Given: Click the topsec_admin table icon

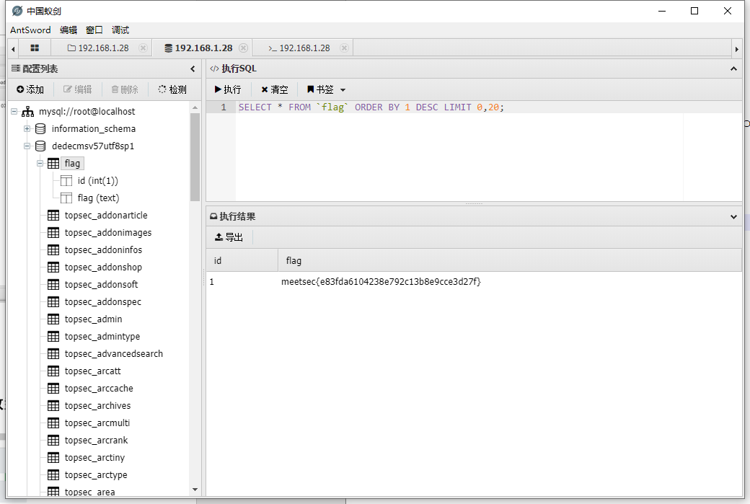Looking at the screenshot, I should [53, 319].
